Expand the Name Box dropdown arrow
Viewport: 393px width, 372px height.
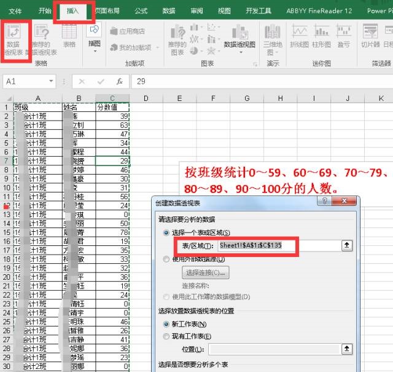[x=51, y=81]
